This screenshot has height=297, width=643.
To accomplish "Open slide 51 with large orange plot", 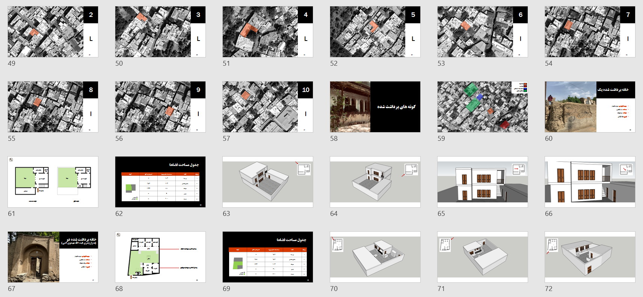I will [267, 32].
